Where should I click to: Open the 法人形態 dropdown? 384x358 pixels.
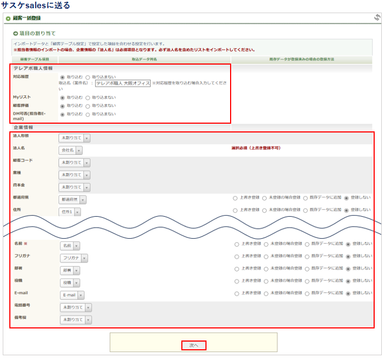(74, 138)
